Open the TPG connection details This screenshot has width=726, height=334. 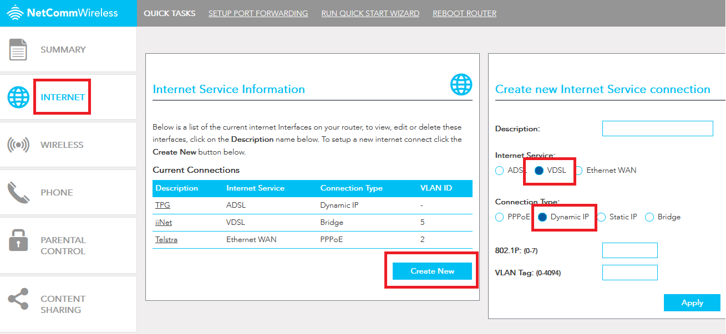point(163,205)
